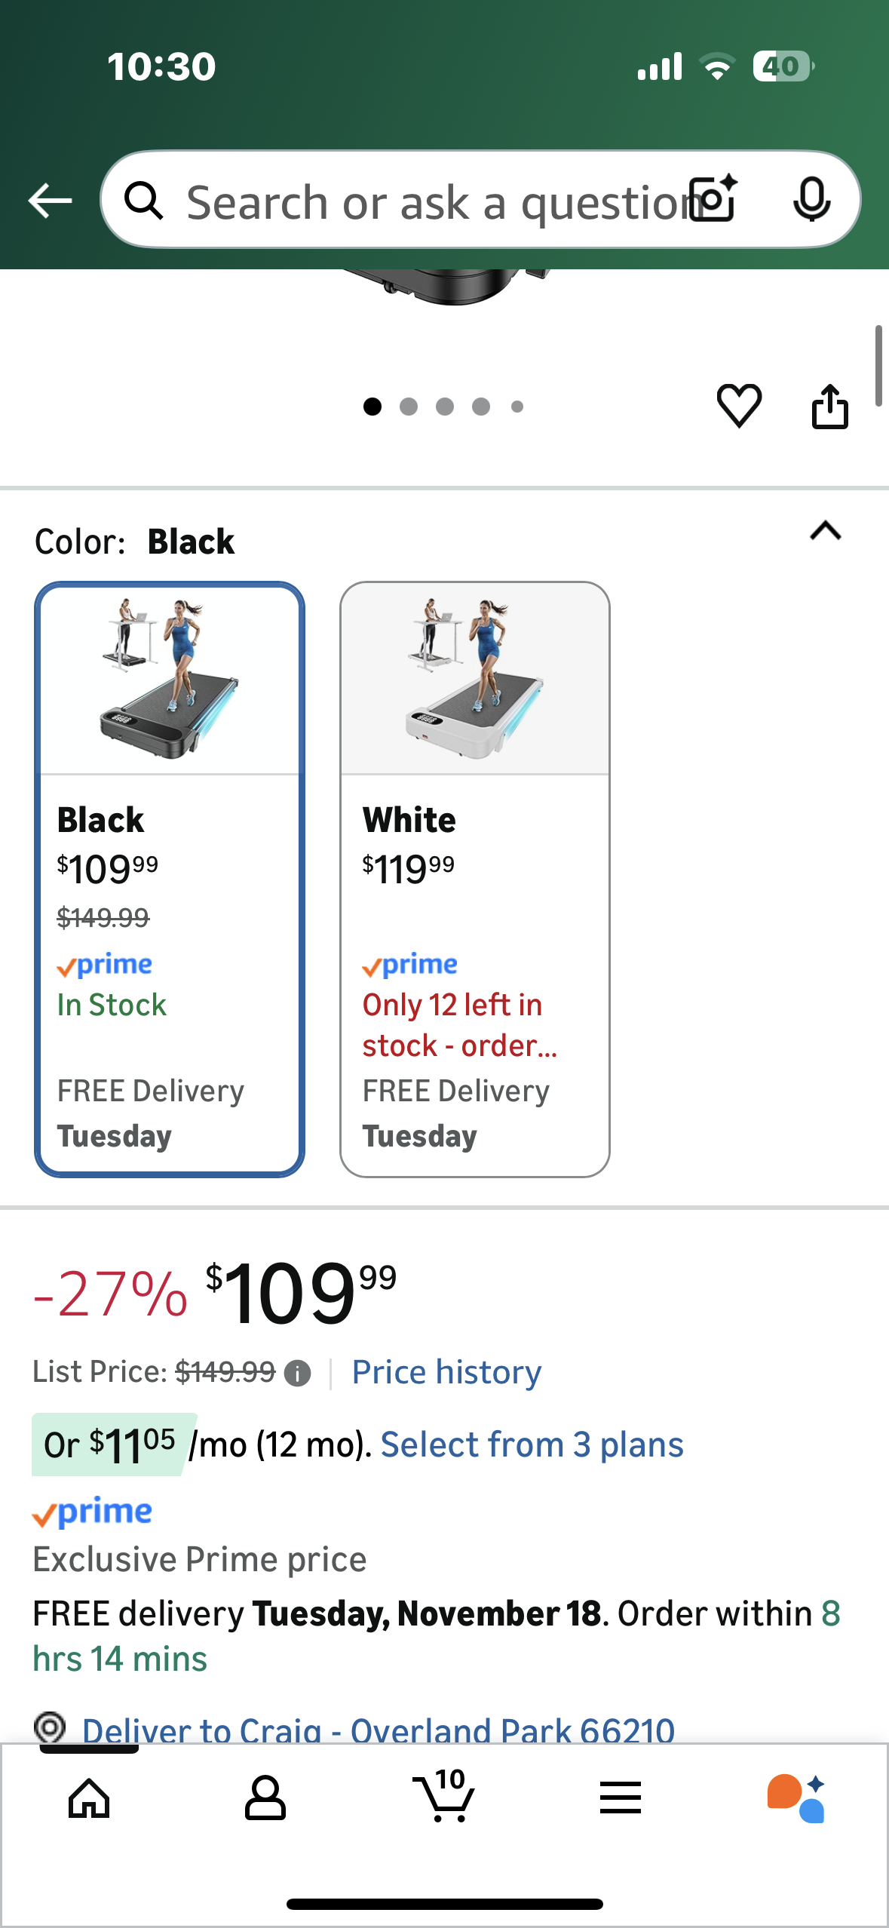Tap the back arrow to previous page
889x1928 pixels.
(x=48, y=200)
